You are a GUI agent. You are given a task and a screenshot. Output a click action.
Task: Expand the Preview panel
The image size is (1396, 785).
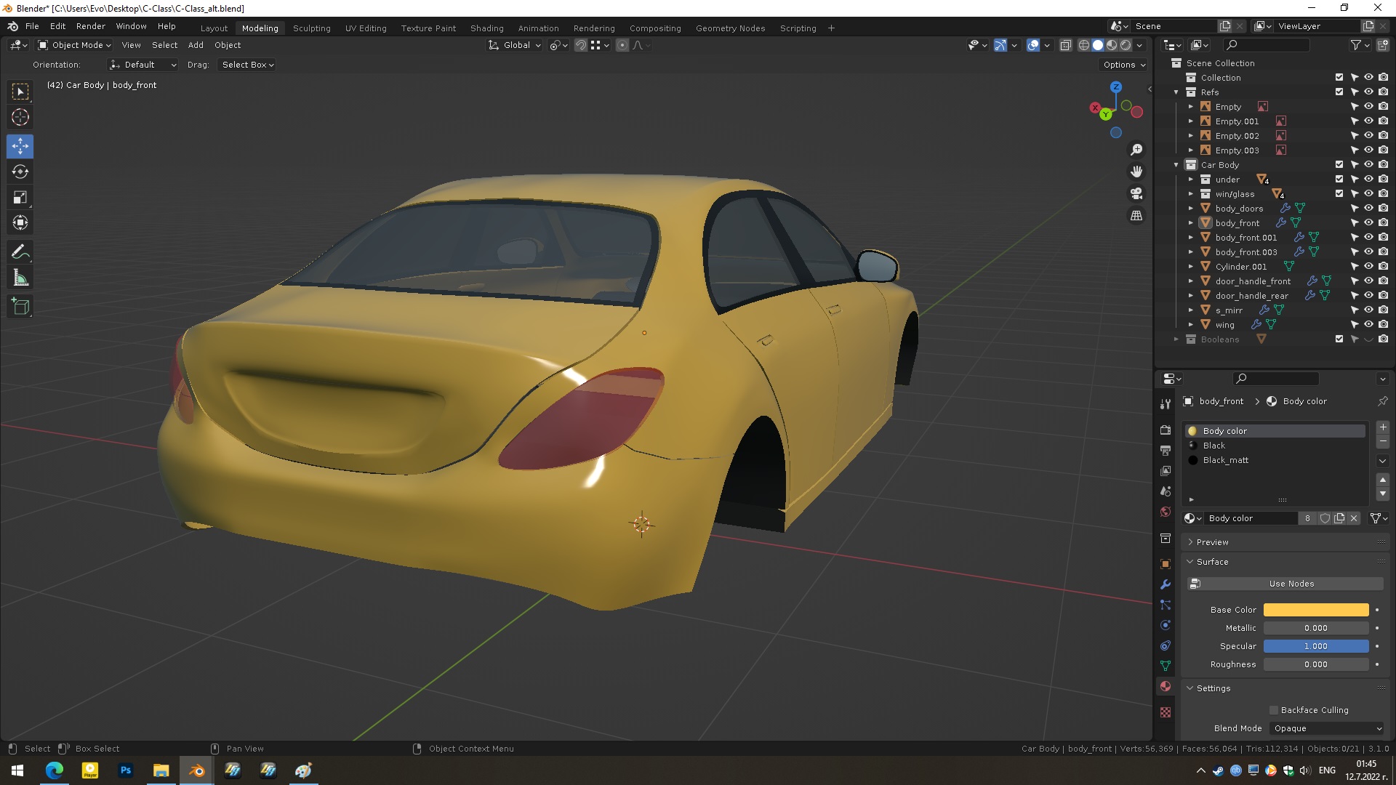tap(1212, 542)
